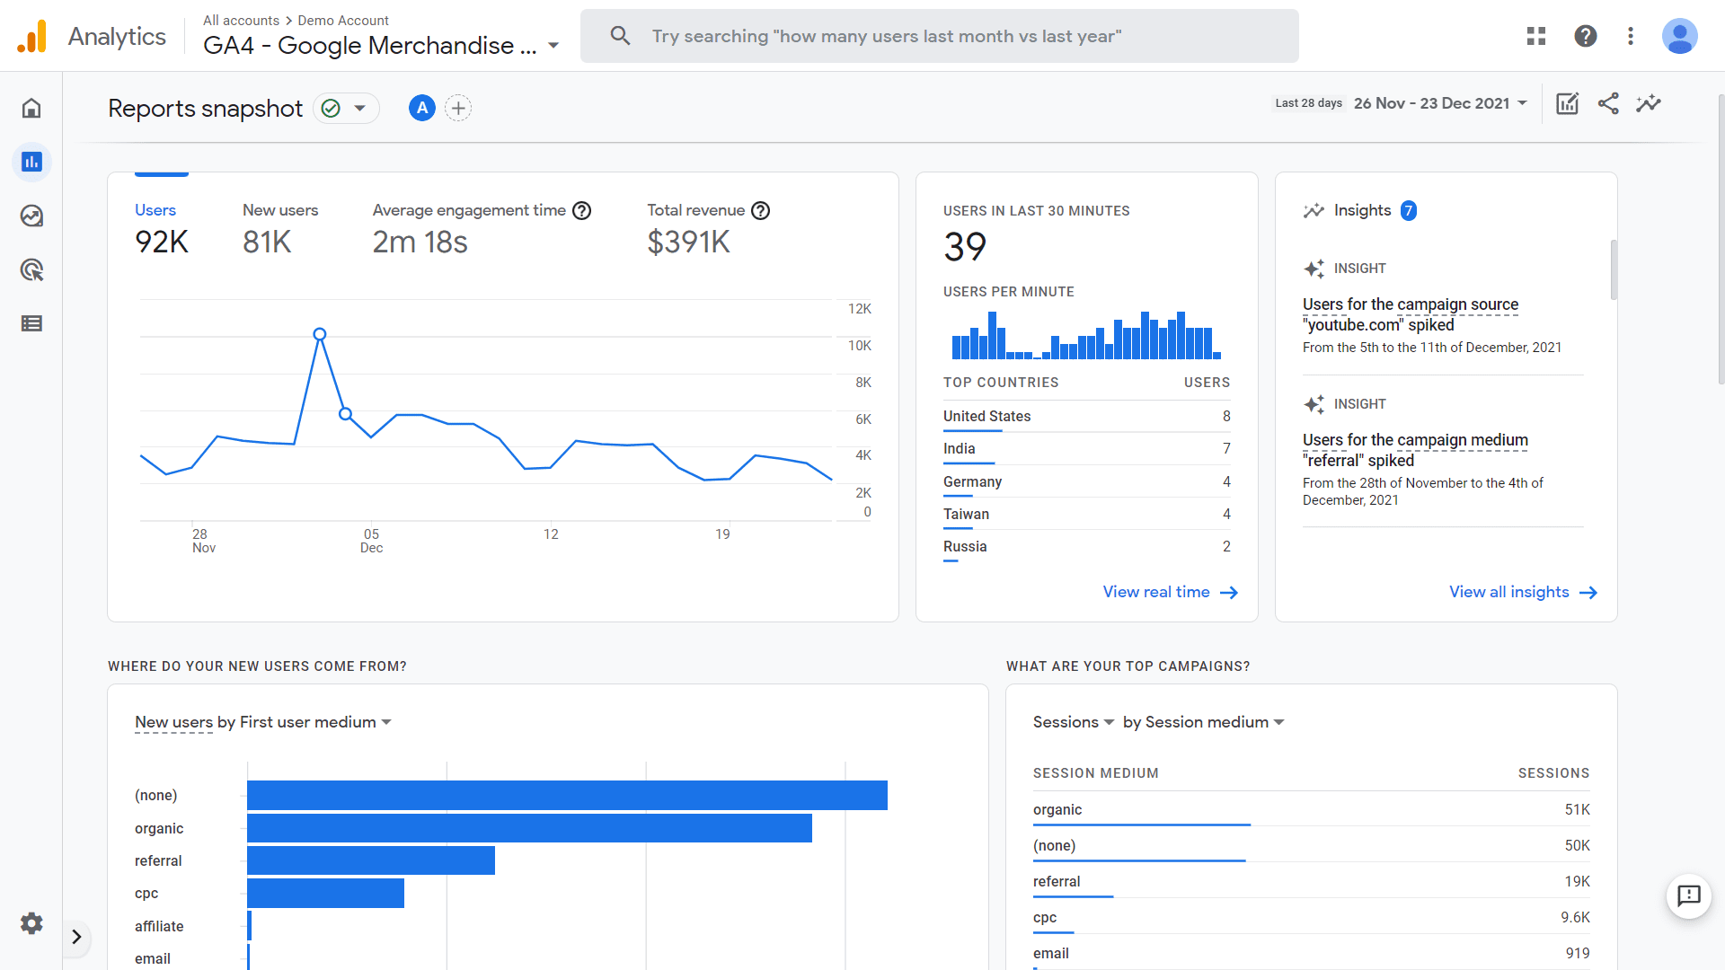Add a new comparison with plus icon
This screenshot has width=1725, height=970.
point(458,109)
